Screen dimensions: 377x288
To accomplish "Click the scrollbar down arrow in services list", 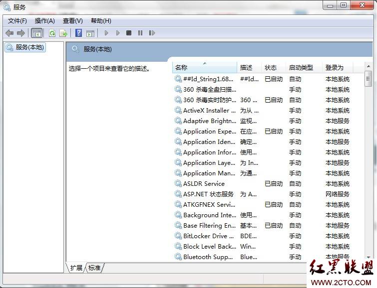I will 369,258.
